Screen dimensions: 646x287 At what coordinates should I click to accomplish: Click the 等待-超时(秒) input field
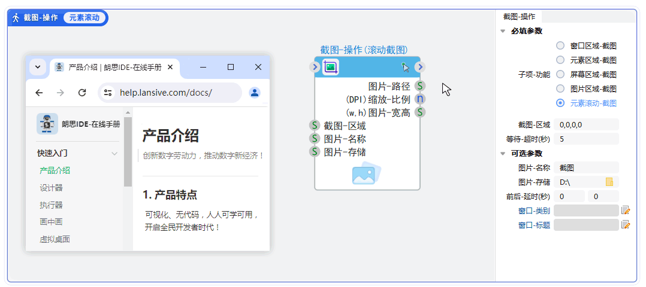[x=586, y=139]
